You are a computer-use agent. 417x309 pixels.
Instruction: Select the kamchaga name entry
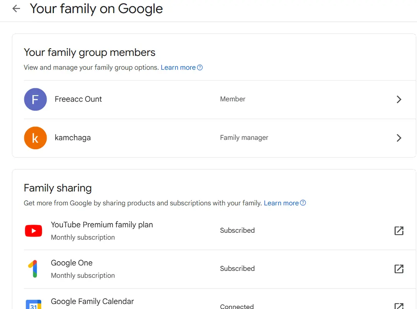click(x=72, y=138)
